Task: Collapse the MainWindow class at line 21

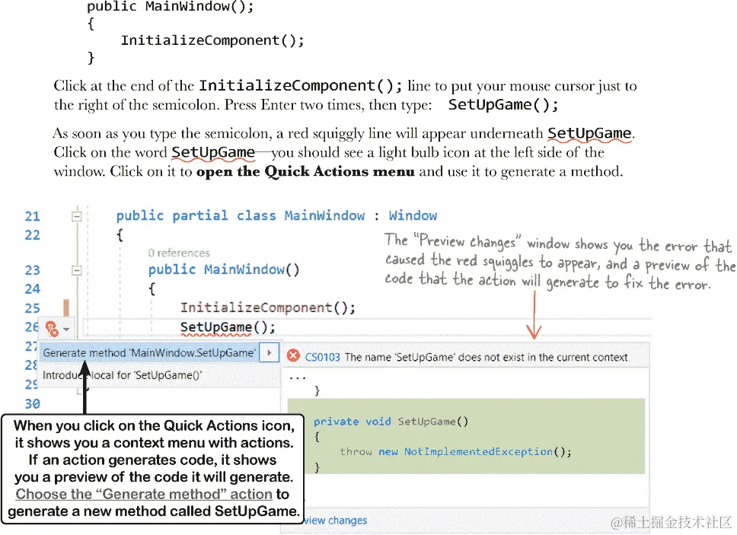Action: click(77, 216)
